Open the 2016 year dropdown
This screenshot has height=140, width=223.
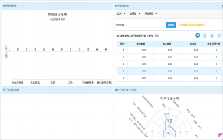(x=121, y=14)
